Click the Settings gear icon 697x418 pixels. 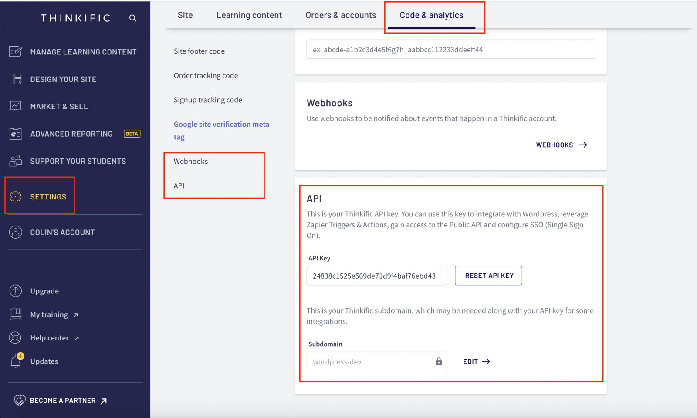tap(16, 197)
